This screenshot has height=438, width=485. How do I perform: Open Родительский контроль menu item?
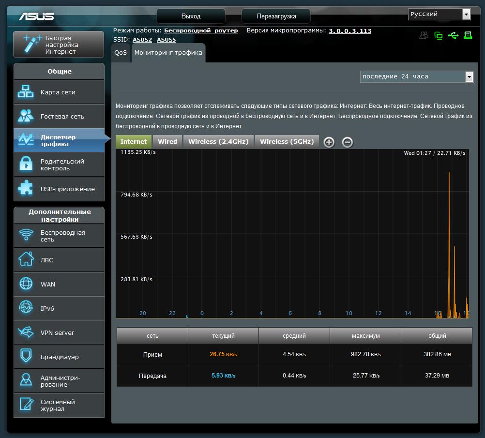coord(59,165)
